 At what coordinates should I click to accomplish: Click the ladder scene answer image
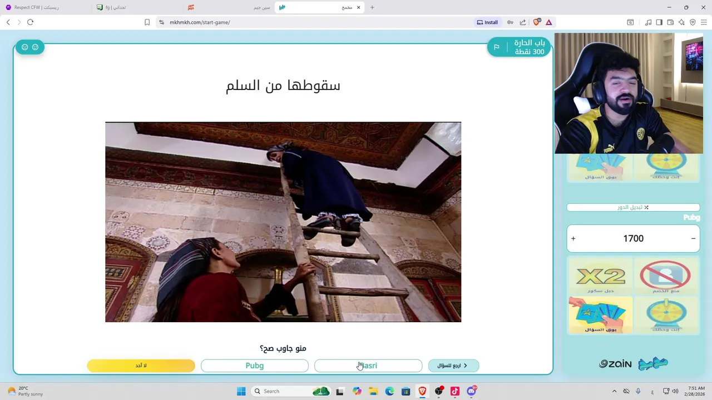pyautogui.click(x=283, y=222)
